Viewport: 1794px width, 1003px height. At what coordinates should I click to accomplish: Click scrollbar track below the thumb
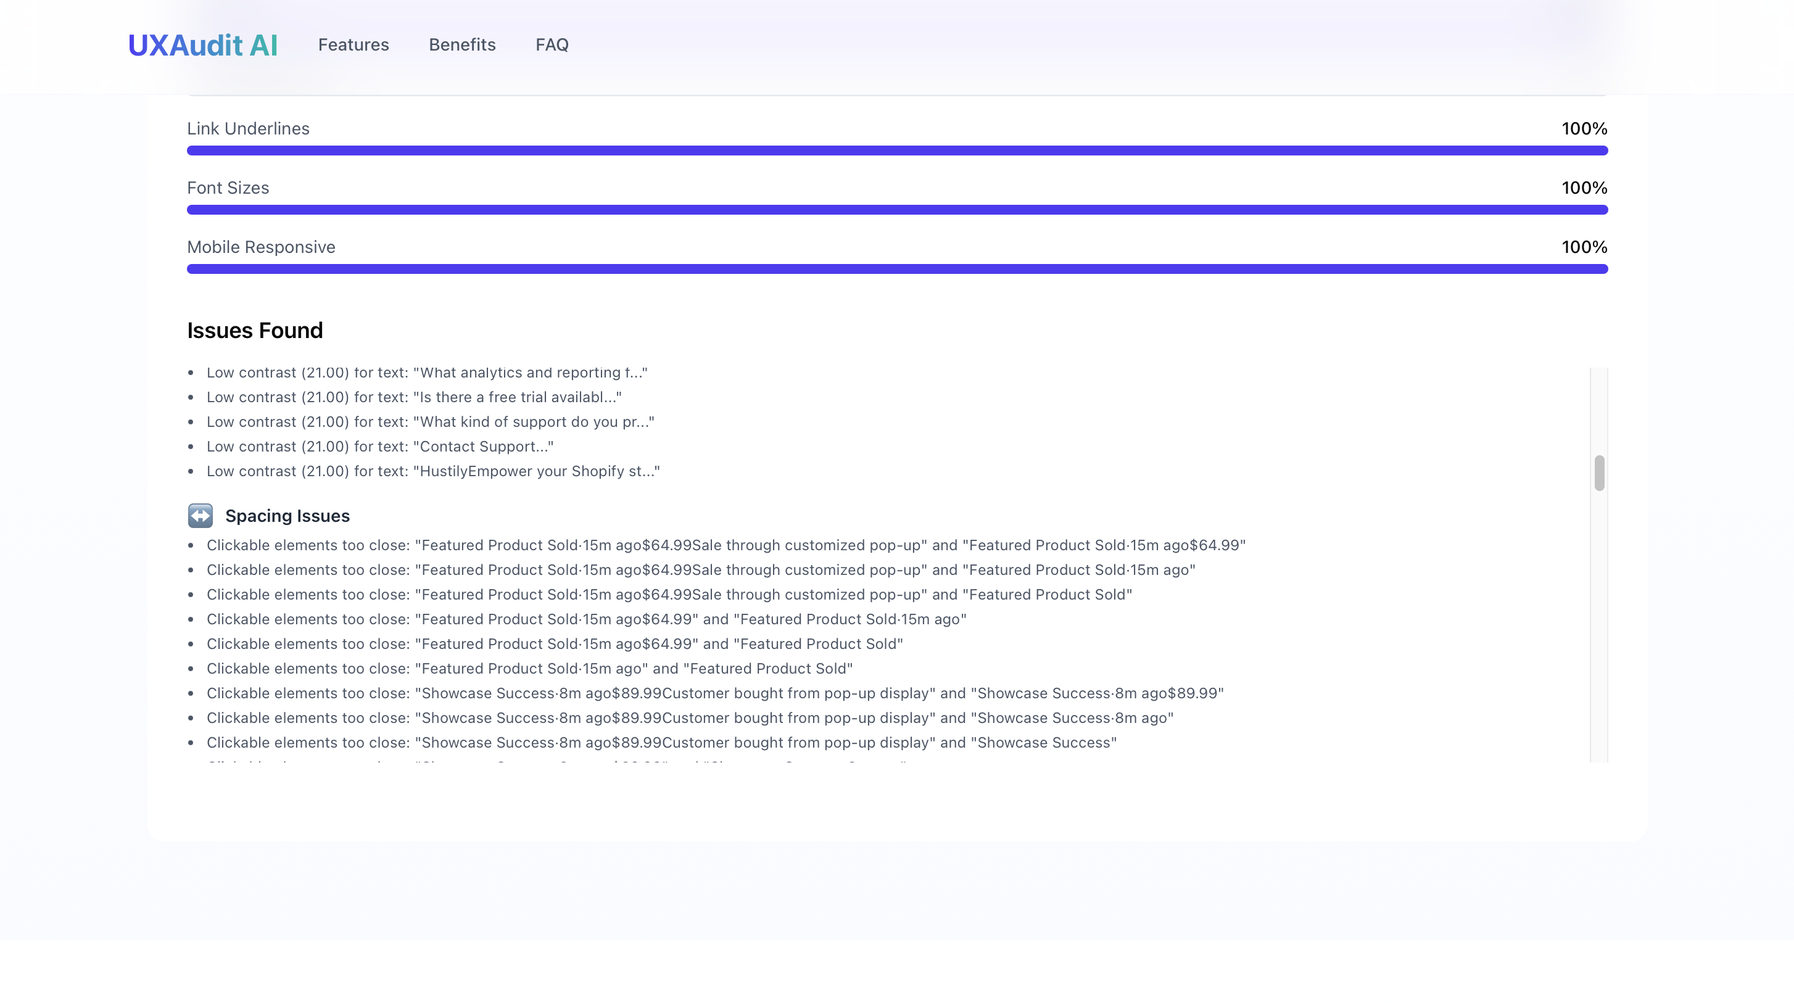[1599, 627]
